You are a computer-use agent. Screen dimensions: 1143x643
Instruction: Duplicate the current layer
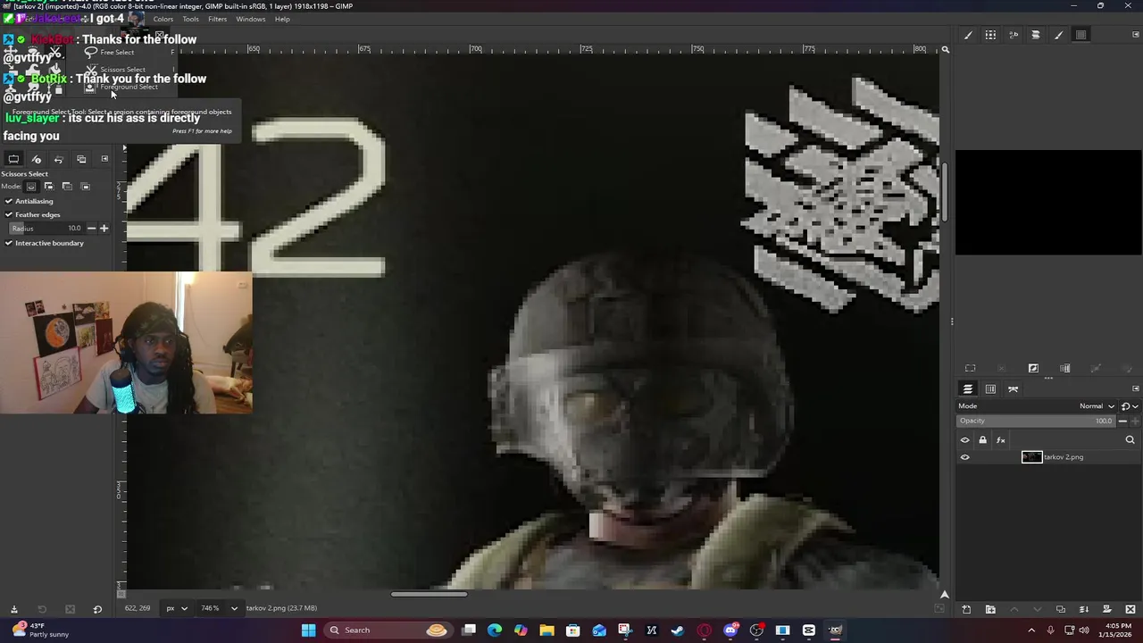pyautogui.click(x=1060, y=609)
